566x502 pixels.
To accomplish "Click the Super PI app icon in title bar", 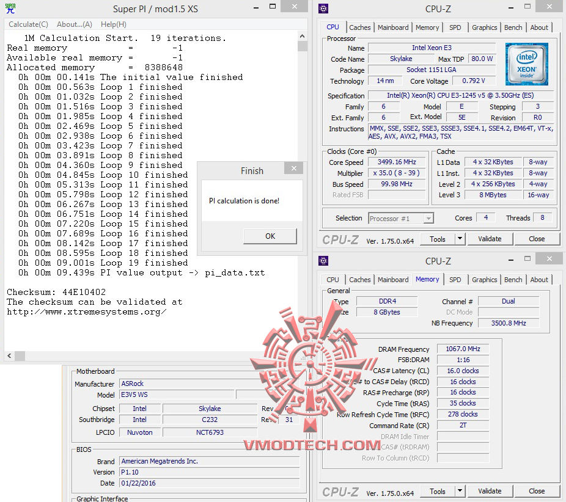I will coord(10,9).
